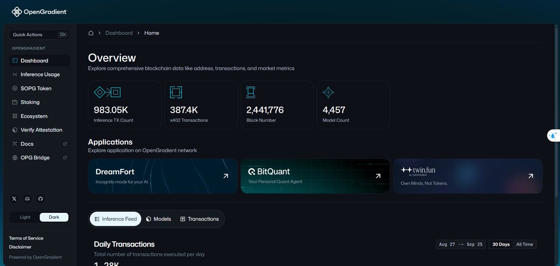
Task: Click the Inference Usage icon
Action: click(x=15, y=75)
